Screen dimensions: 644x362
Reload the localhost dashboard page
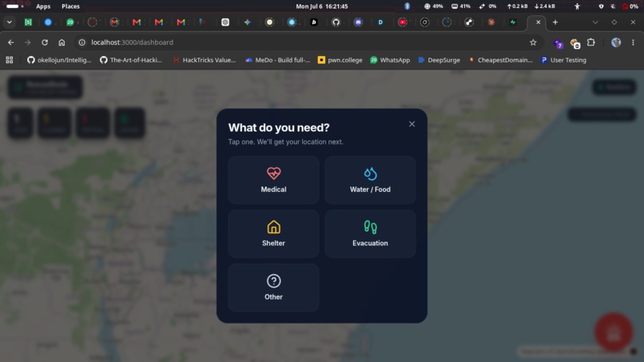point(45,42)
